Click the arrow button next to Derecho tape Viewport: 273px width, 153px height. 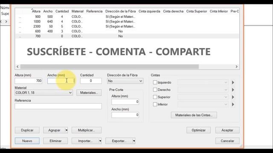233,90
